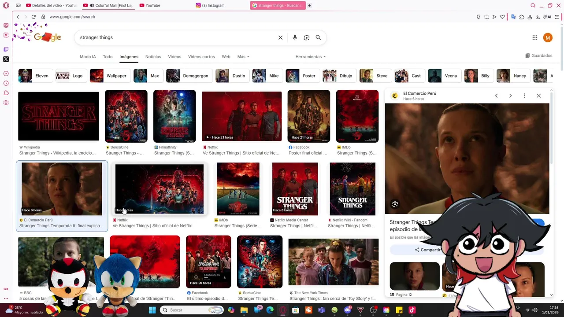Select Web results filter
The width and height of the screenshot is (564, 317).
click(x=226, y=57)
